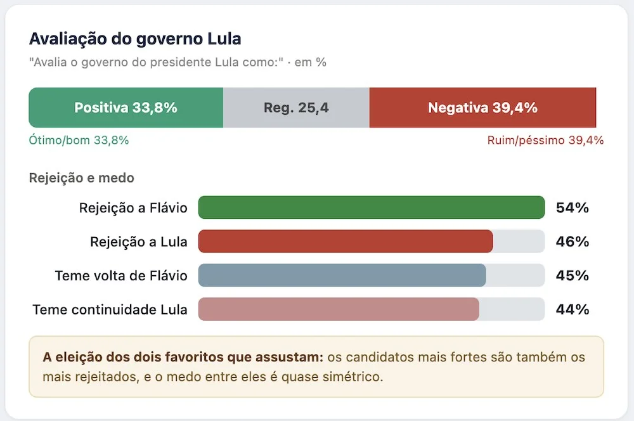The width and height of the screenshot is (634, 421).
Task: Click the 44% value label
Action: pos(572,310)
